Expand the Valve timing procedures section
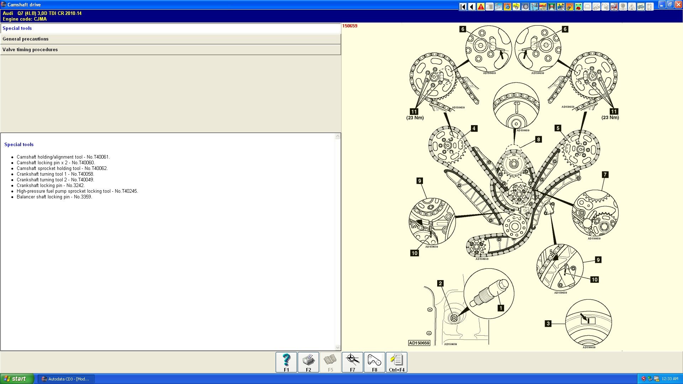This screenshot has width=683, height=384. [x=171, y=50]
